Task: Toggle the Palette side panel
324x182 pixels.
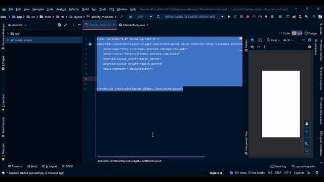Action: point(246,45)
